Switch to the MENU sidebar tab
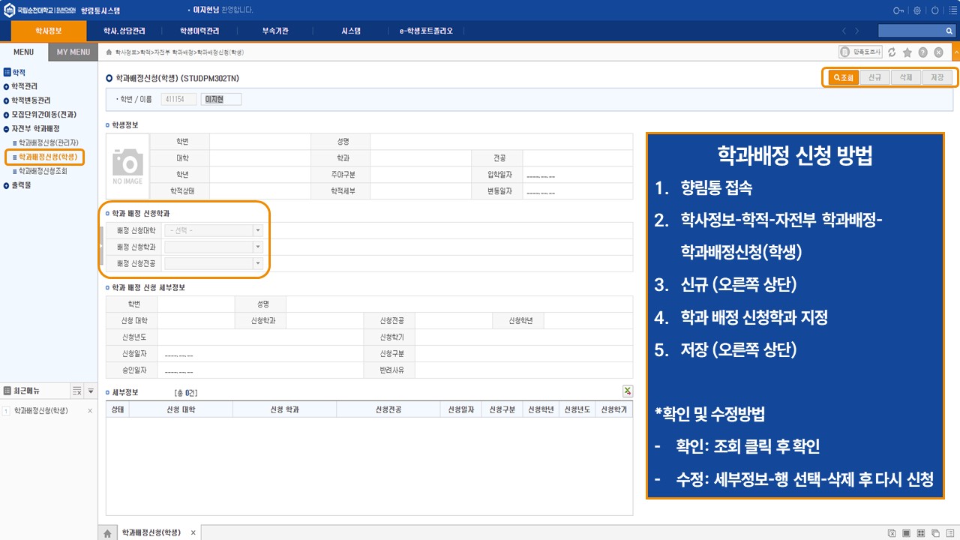The width and height of the screenshot is (960, 540). coord(24,52)
